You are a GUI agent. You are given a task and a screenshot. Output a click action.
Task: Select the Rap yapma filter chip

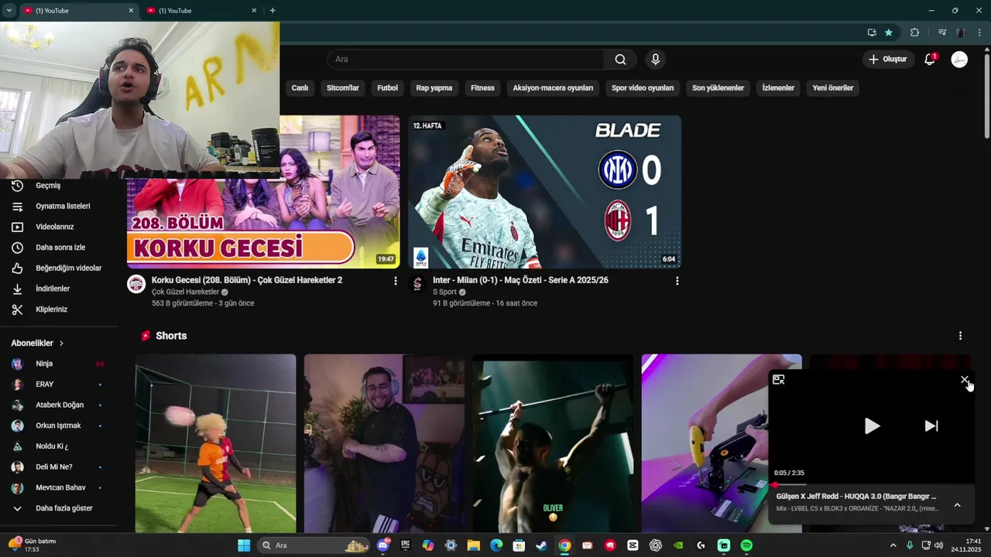[x=434, y=88]
